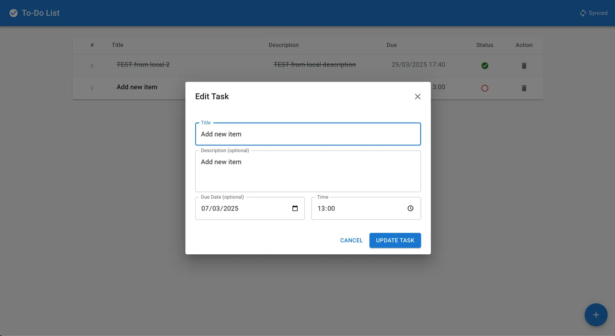This screenshot has width=615, height=336.
Task: Open the calendar picker in Due Date field
Action: point(295,208)
